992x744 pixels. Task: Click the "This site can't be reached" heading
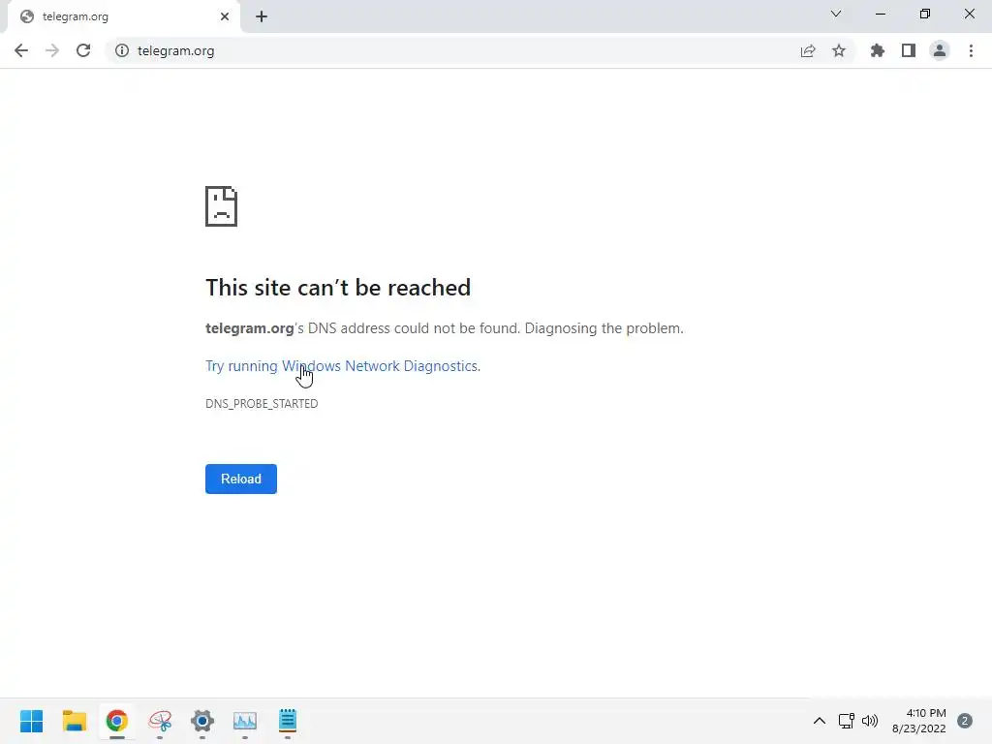[x=338, y=287]
